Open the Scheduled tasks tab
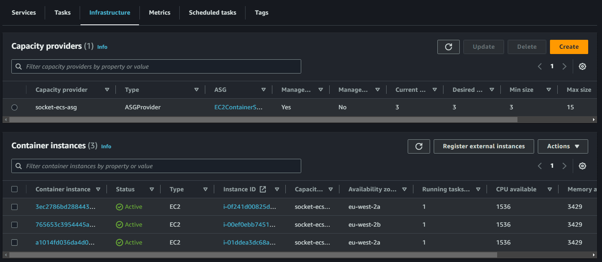This screenshot has height=262, width=602. [x=212, y=13]
